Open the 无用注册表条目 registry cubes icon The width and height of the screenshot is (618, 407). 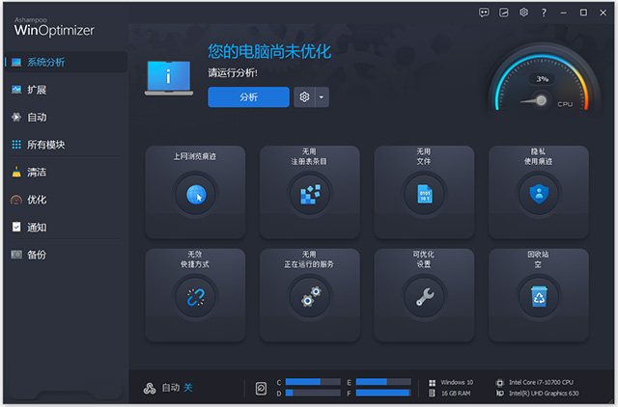click(310, 194)
